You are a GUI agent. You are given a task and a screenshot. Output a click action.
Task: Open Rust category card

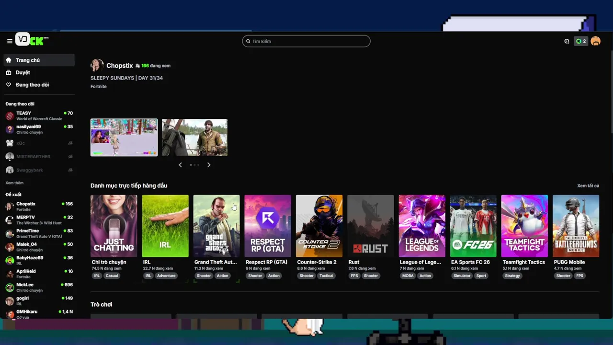click(371, 226)
